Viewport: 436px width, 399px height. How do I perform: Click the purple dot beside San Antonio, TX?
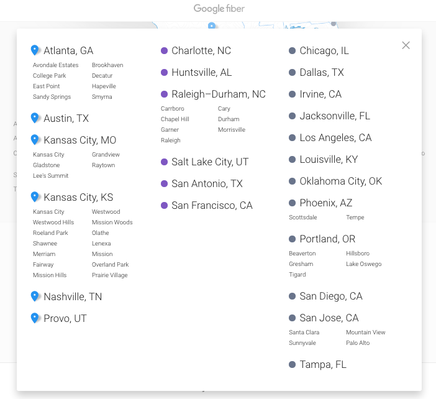[x=165, y=183]
